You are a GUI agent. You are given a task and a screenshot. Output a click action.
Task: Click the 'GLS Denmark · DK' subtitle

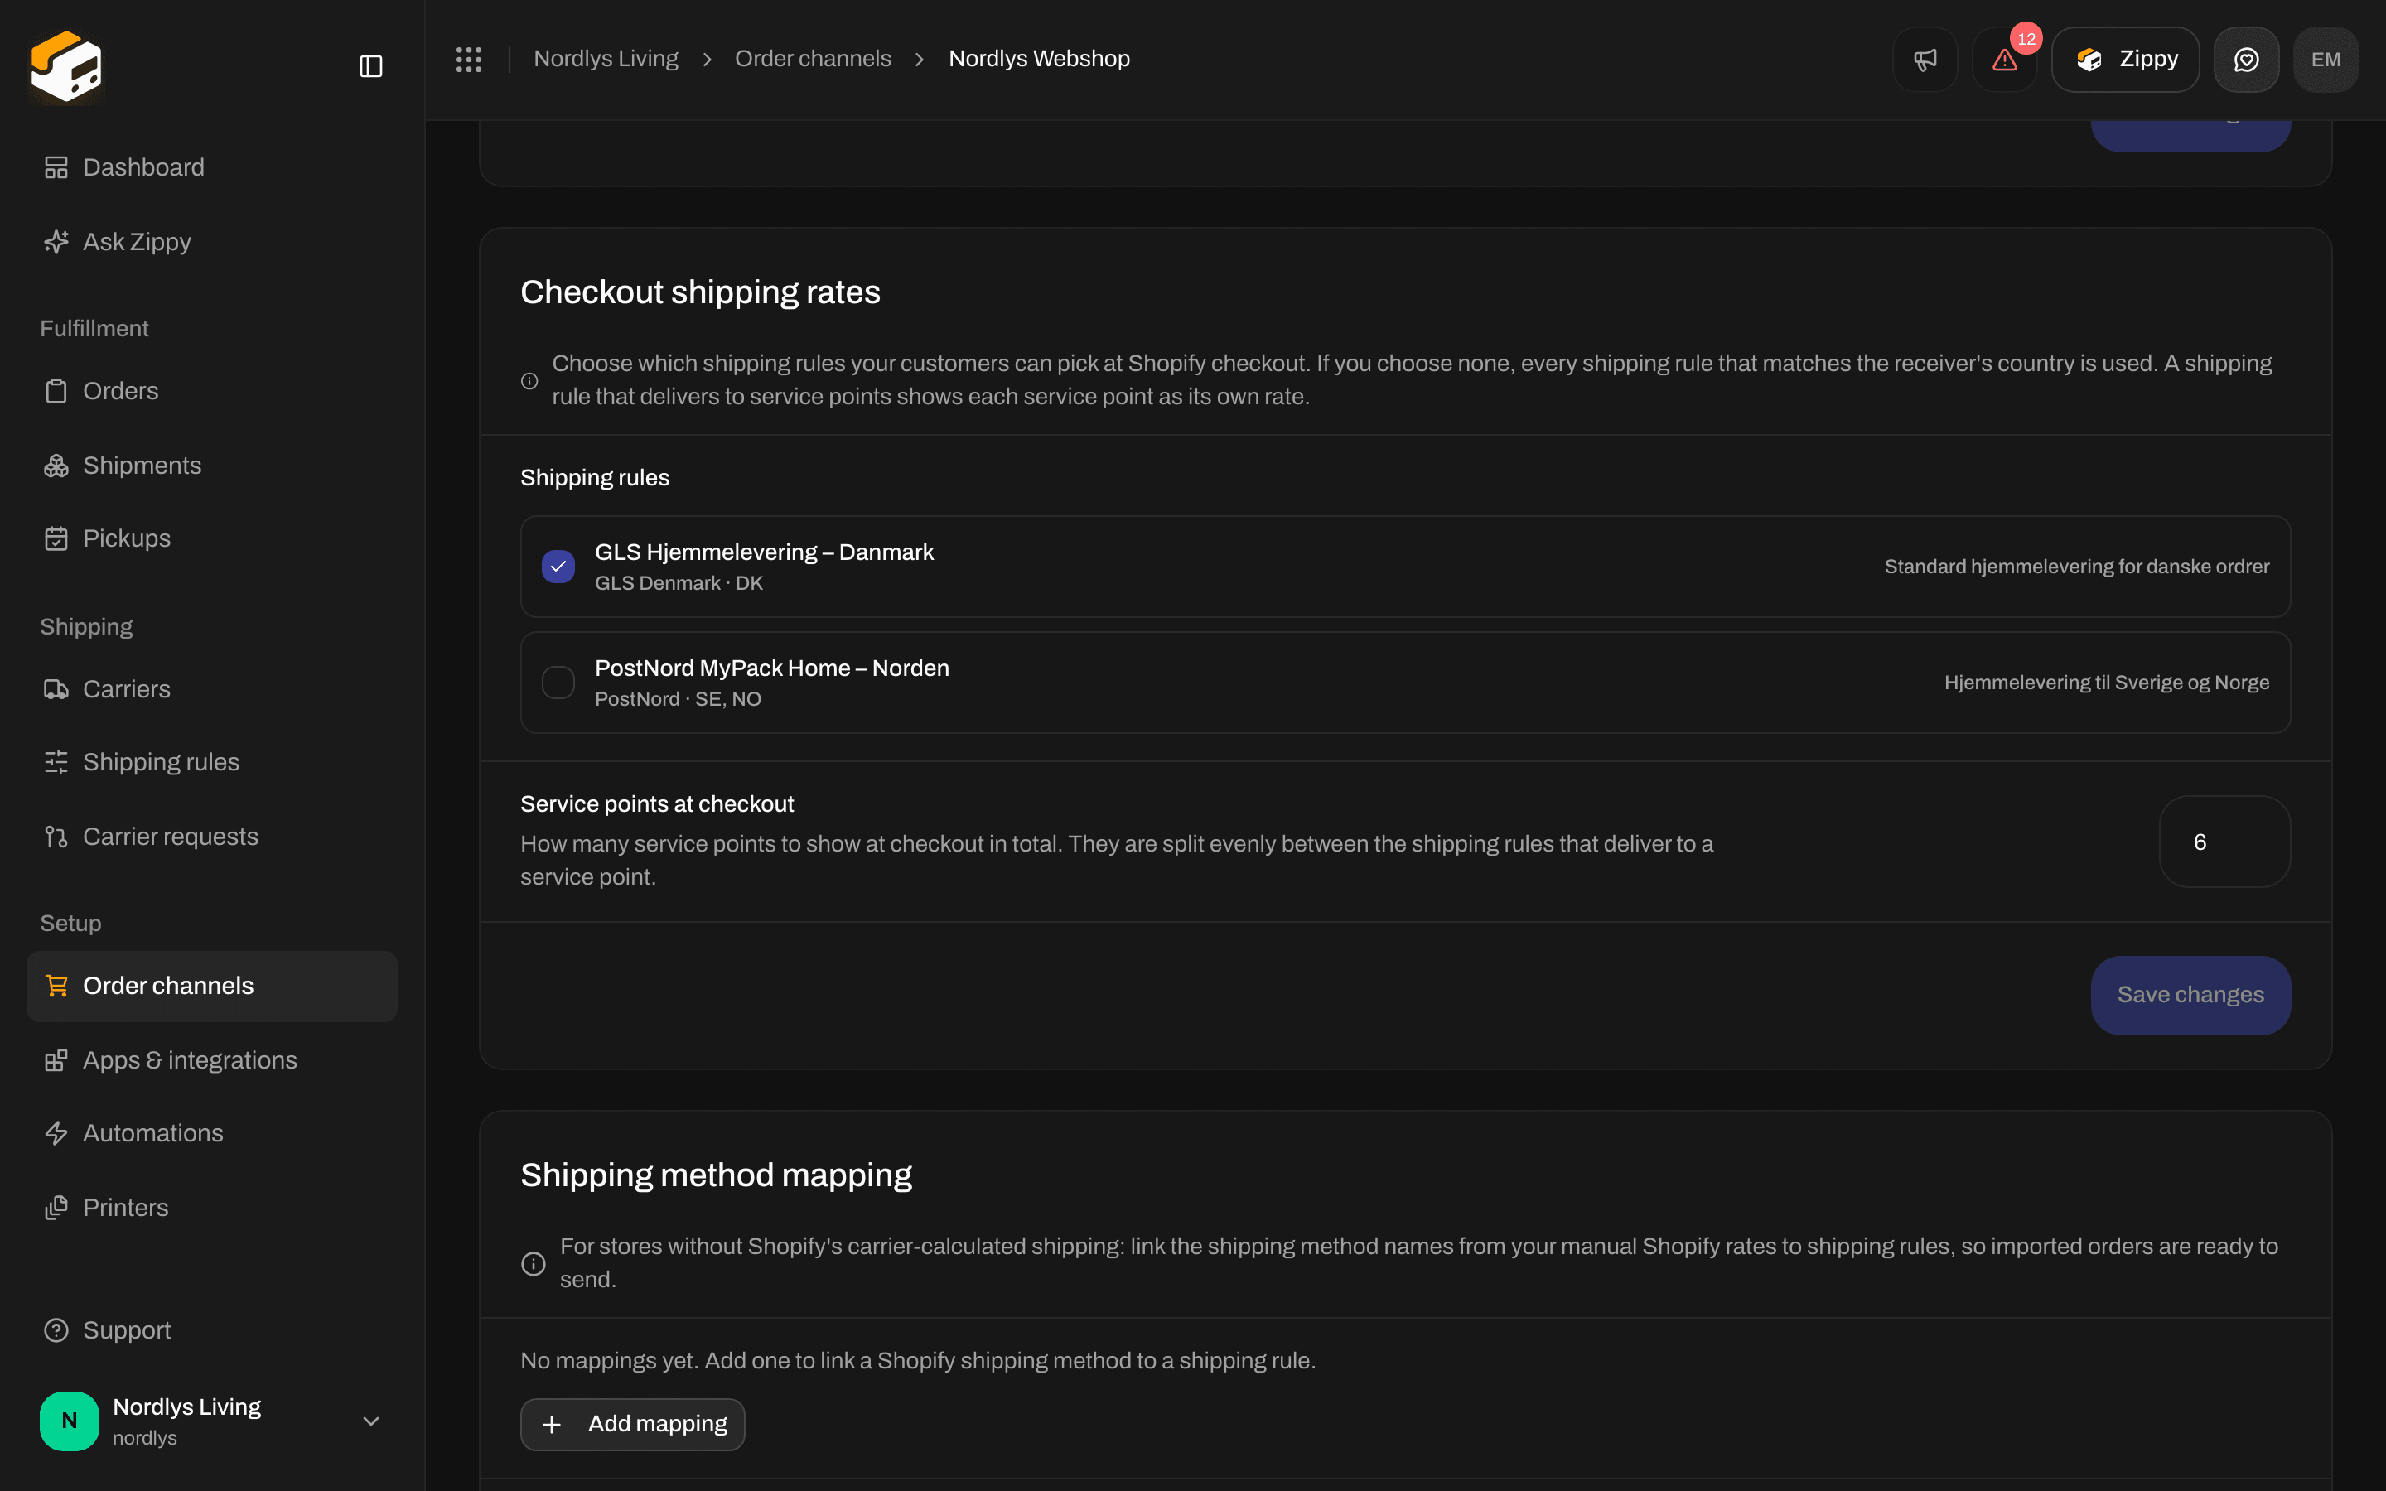[x=679, y=583]
